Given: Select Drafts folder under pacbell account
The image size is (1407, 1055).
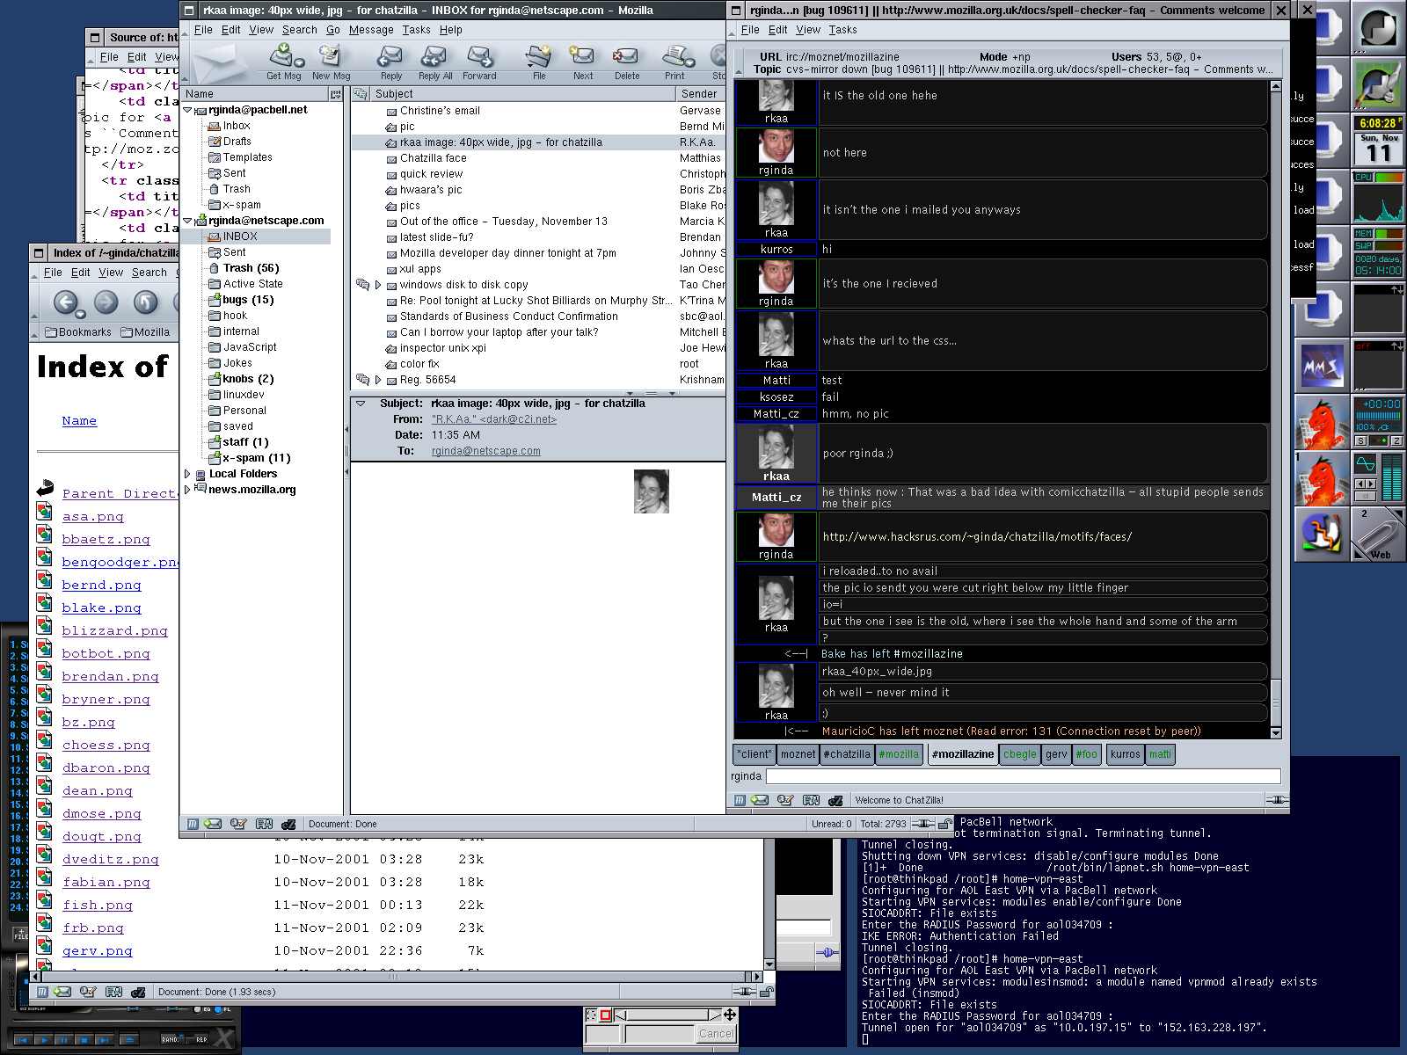Looking at the screenshot, I should pyautogui.click(x=237, y=142).
